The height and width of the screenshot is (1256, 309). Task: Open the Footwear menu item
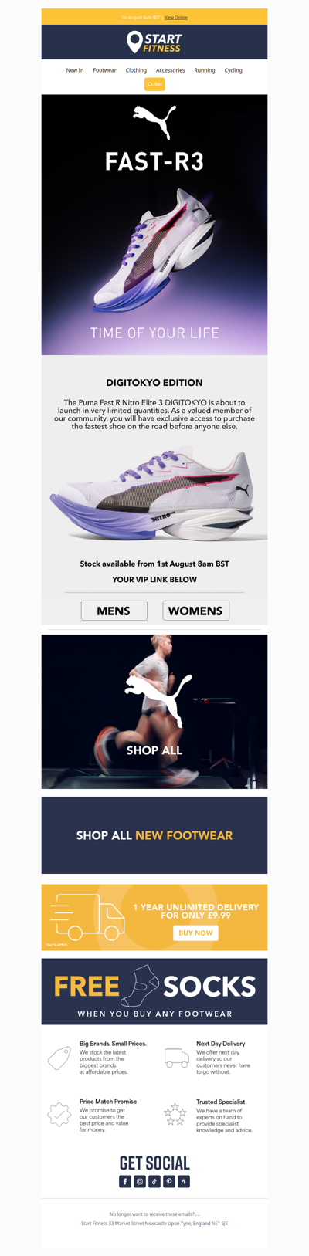coord(104,70)
